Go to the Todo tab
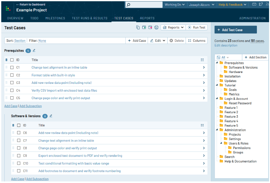The image size is (270, 183). point(35,18)
